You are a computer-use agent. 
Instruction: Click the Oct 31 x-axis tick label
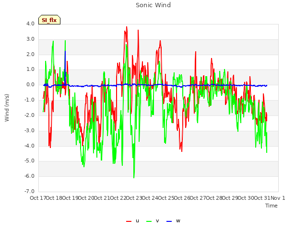pyautogui.click(x=262, y=198)
